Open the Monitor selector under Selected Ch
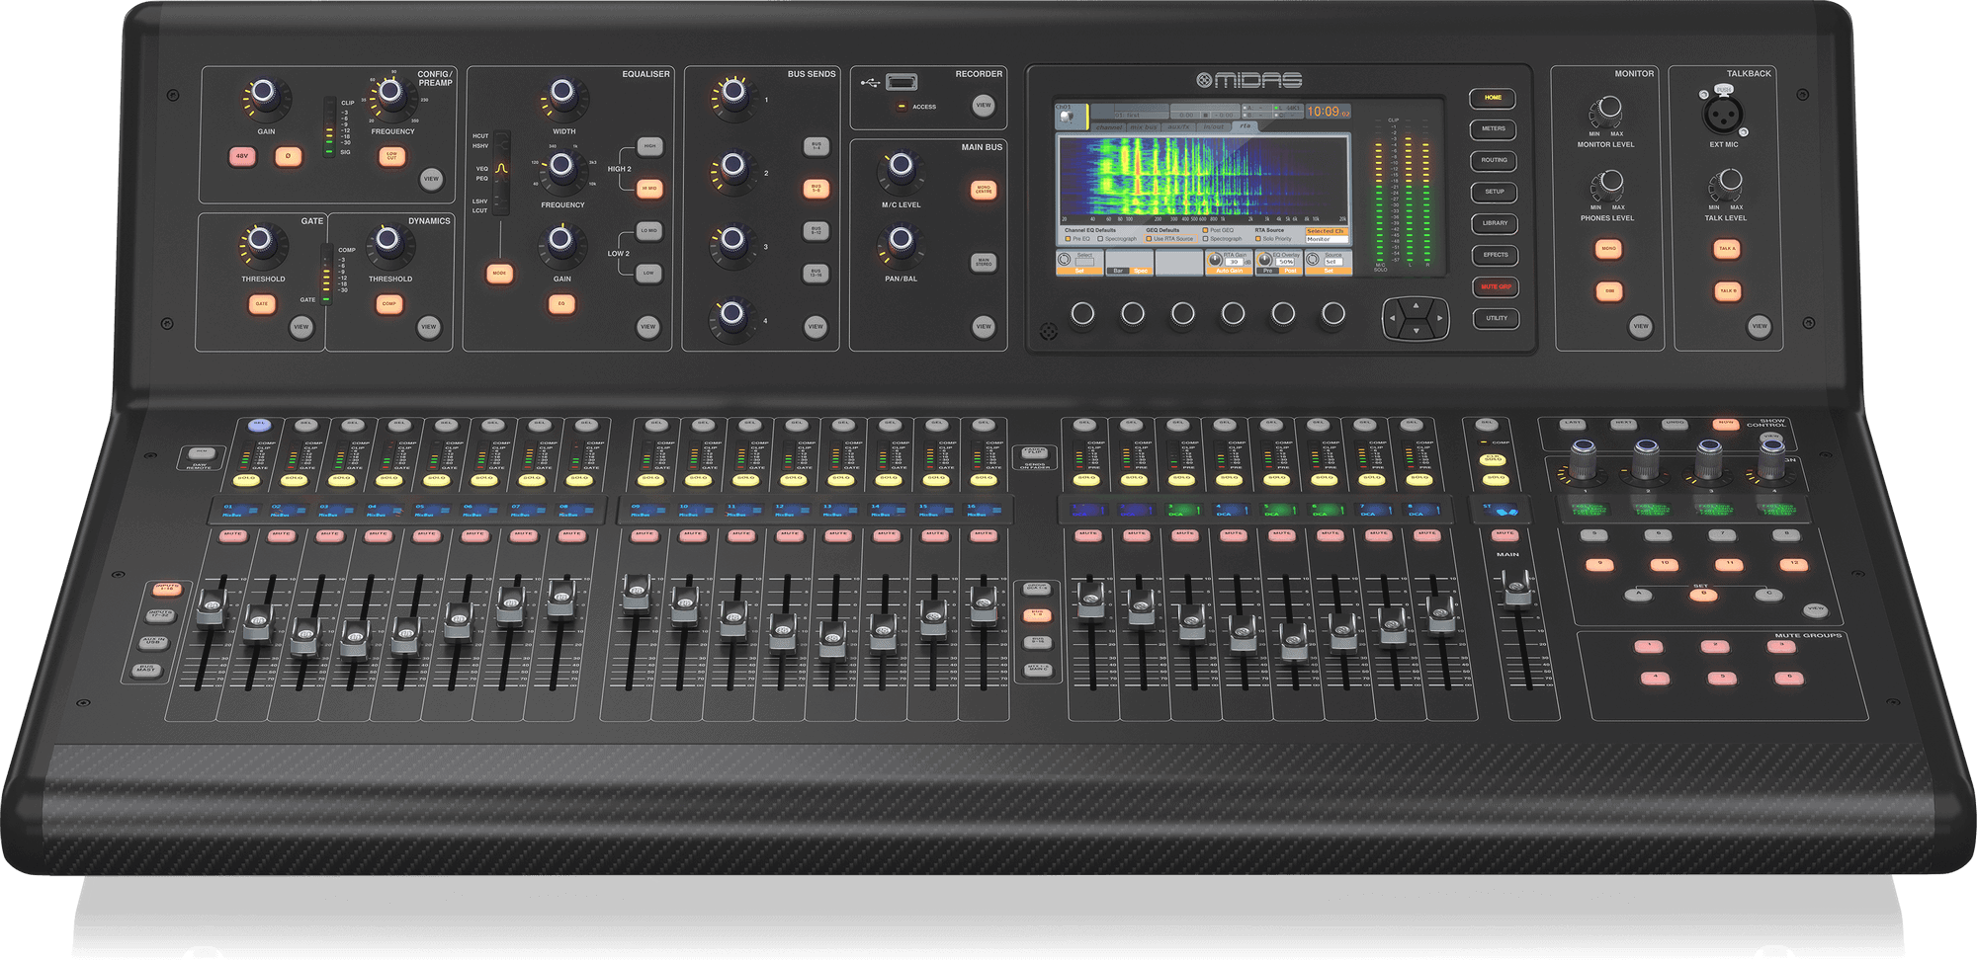This screenshot has width=1977, height=962. tap(1327, 240)
